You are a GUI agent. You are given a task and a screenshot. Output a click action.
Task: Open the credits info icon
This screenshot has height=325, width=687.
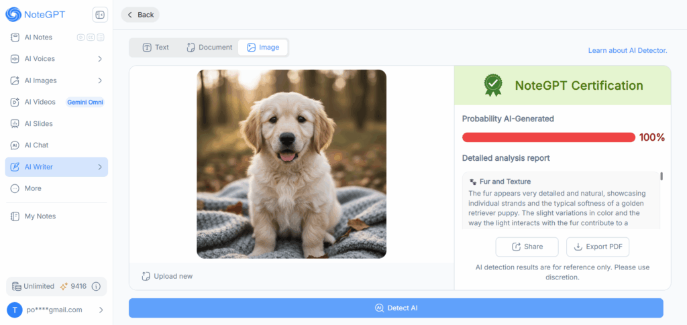(96, 287)
